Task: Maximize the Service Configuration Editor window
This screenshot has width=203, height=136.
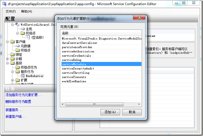Action: [184, 3]
